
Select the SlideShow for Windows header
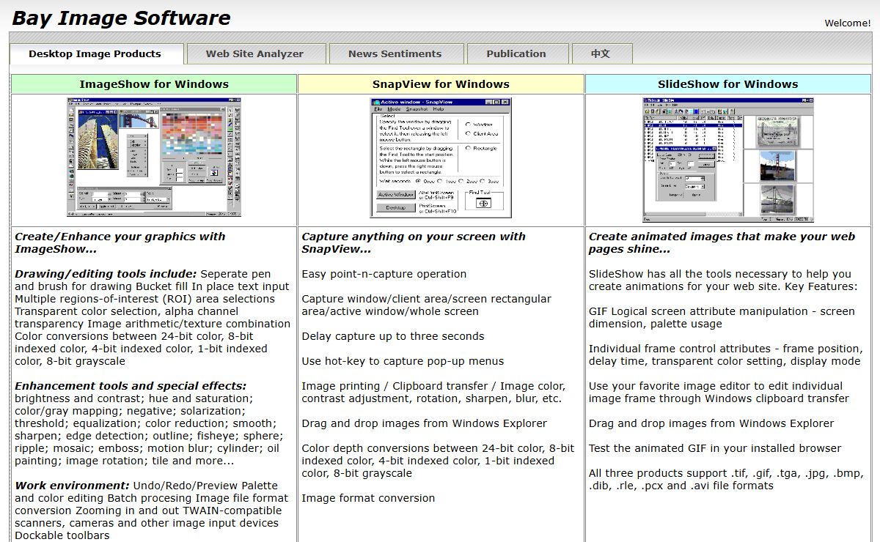[x=728, y=84]
